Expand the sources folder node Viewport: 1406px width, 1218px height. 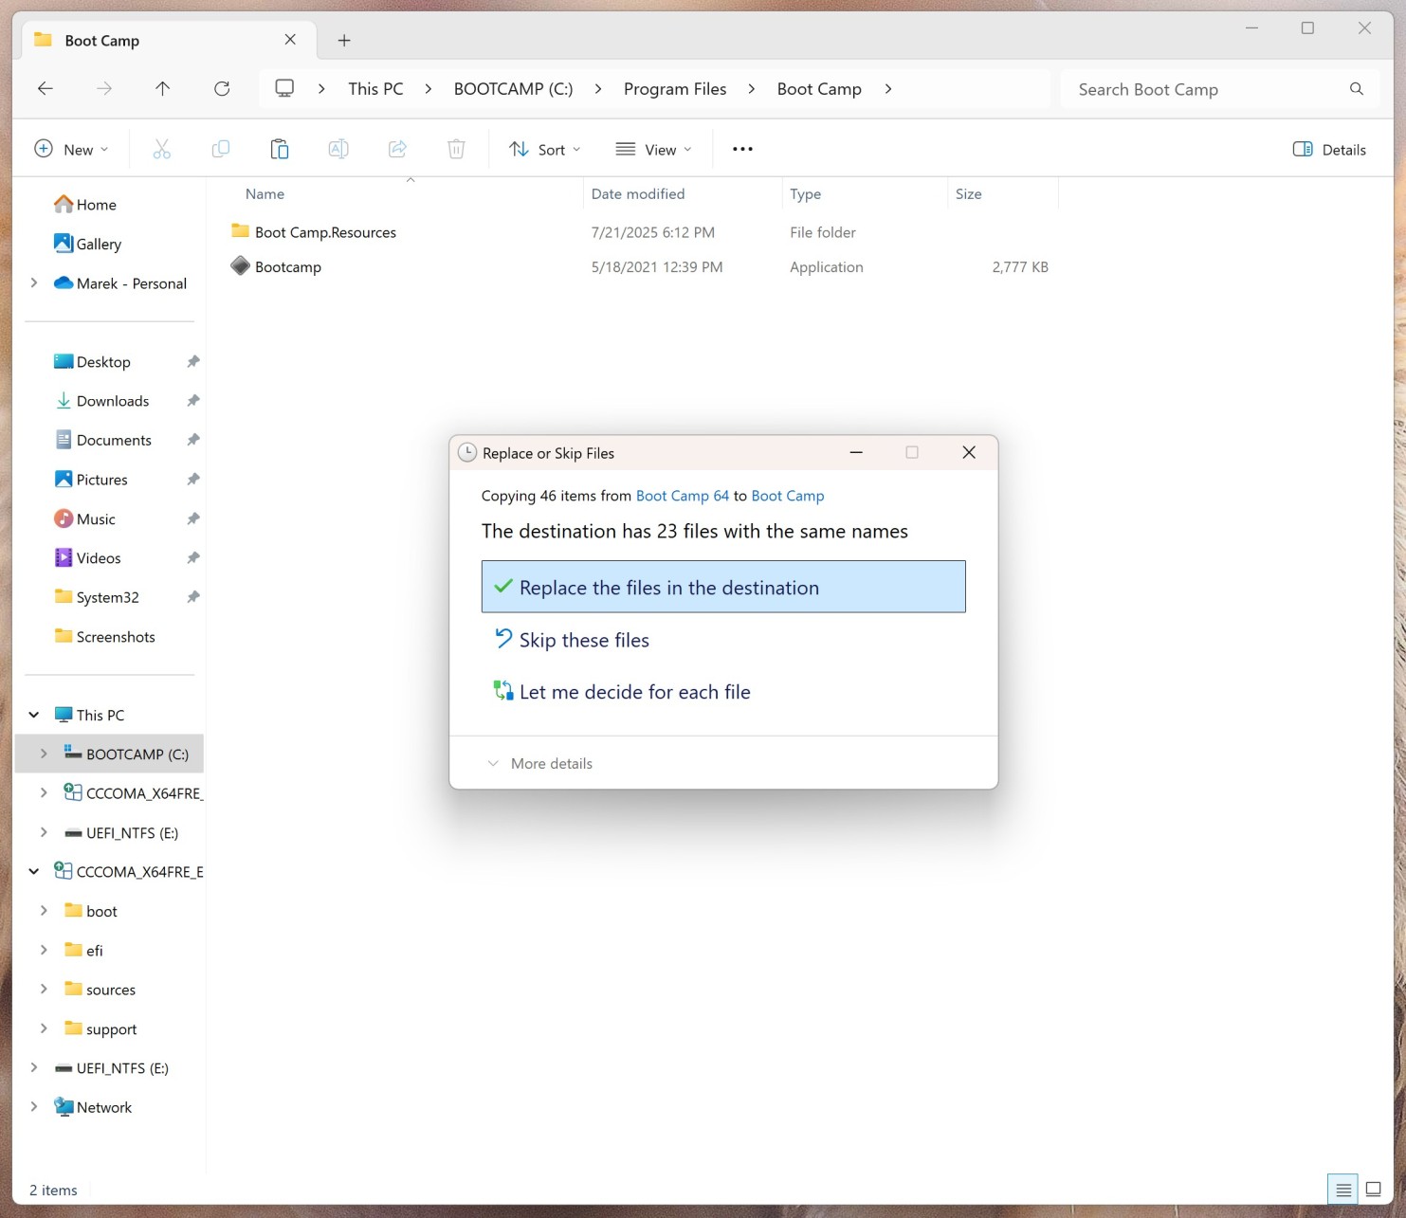pos(44,990)
